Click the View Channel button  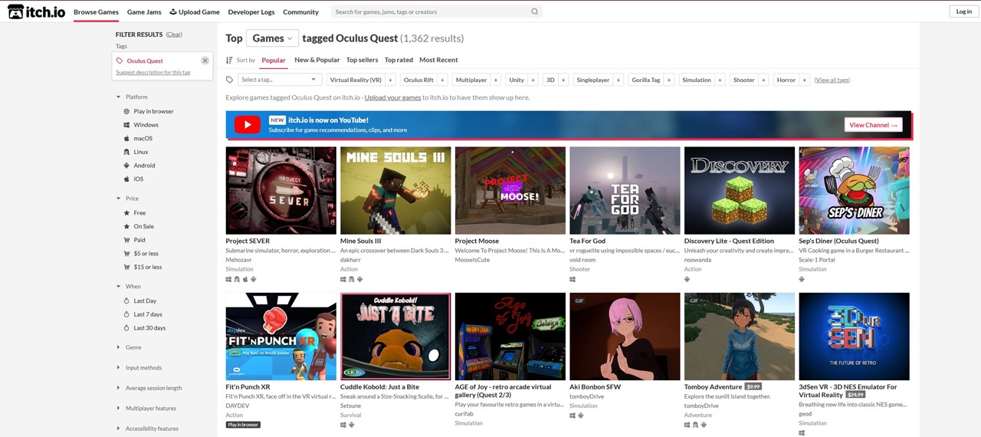tap(873, 125)
